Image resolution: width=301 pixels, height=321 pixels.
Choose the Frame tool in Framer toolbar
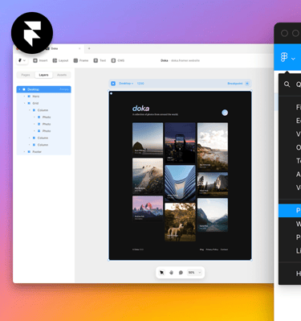81,60
